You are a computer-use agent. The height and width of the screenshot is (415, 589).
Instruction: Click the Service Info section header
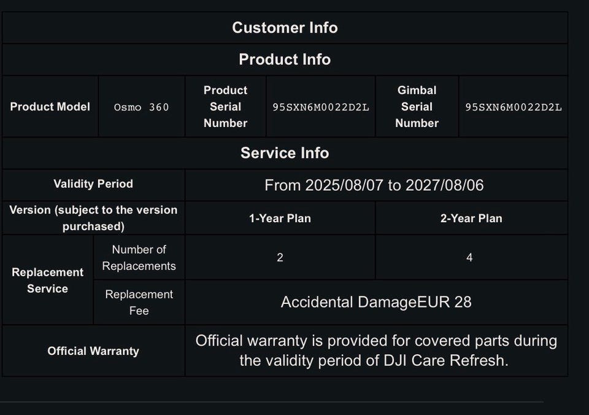click(285, 153)
